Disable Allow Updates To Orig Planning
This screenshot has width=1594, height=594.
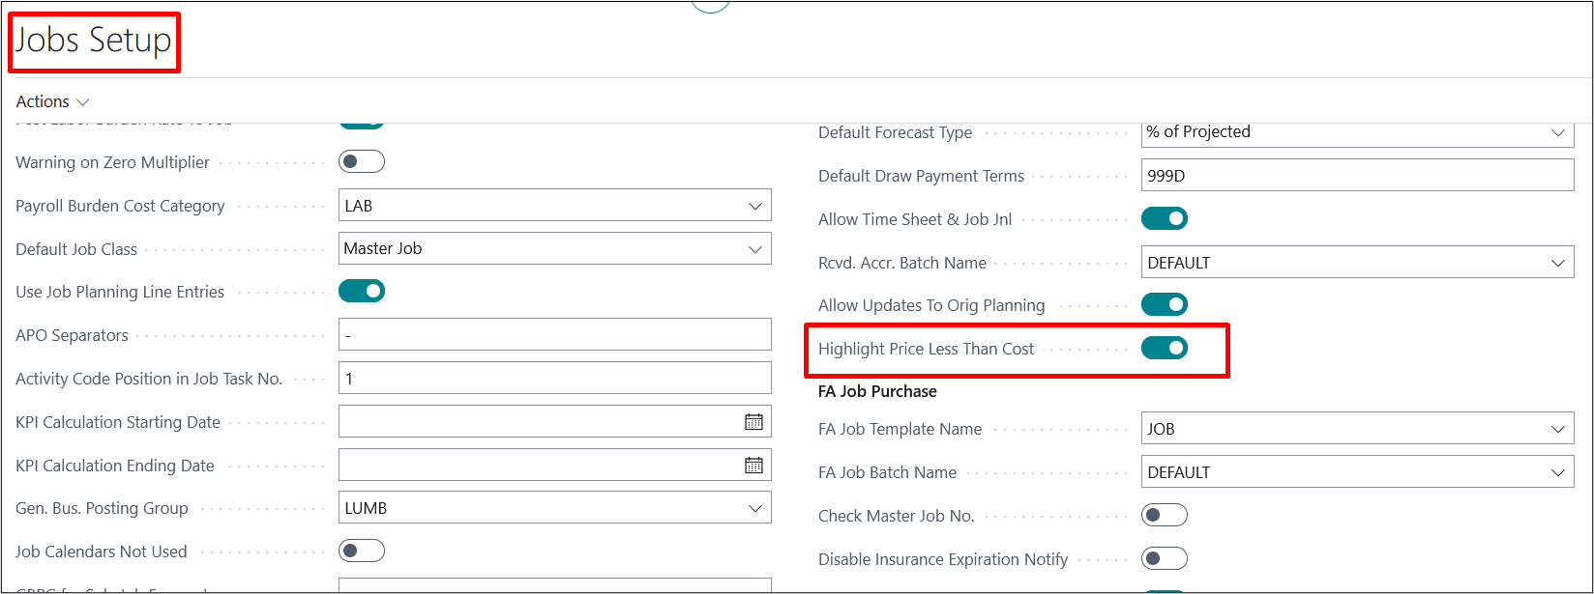(x=1164, y=305)
